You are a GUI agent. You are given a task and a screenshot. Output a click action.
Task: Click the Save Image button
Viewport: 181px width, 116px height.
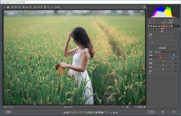pyautogui.click(x=8, y=112)
